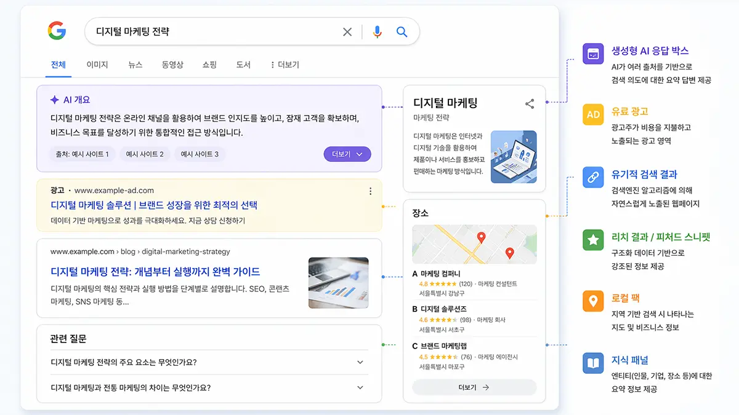The height and width of the screenshot is (415, 739).
Task: Activate voice search with the microphone icon
Action: (378, 31)
